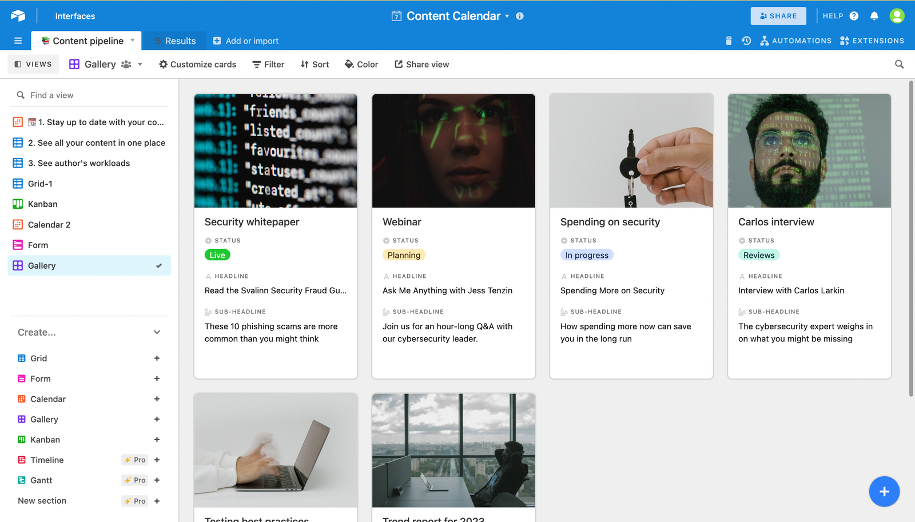915x522 pixels.
Task: Open the Sort options
Action: (315, 65)
